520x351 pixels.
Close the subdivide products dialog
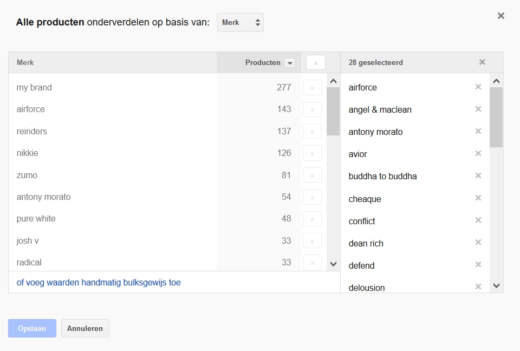pos(500,16)
